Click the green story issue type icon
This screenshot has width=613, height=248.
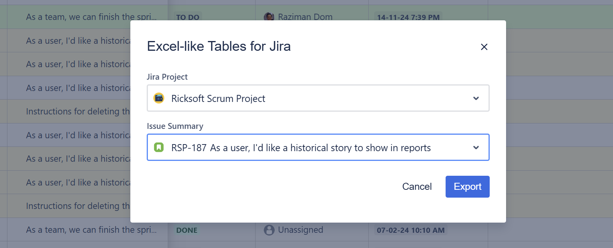(159, 147)
